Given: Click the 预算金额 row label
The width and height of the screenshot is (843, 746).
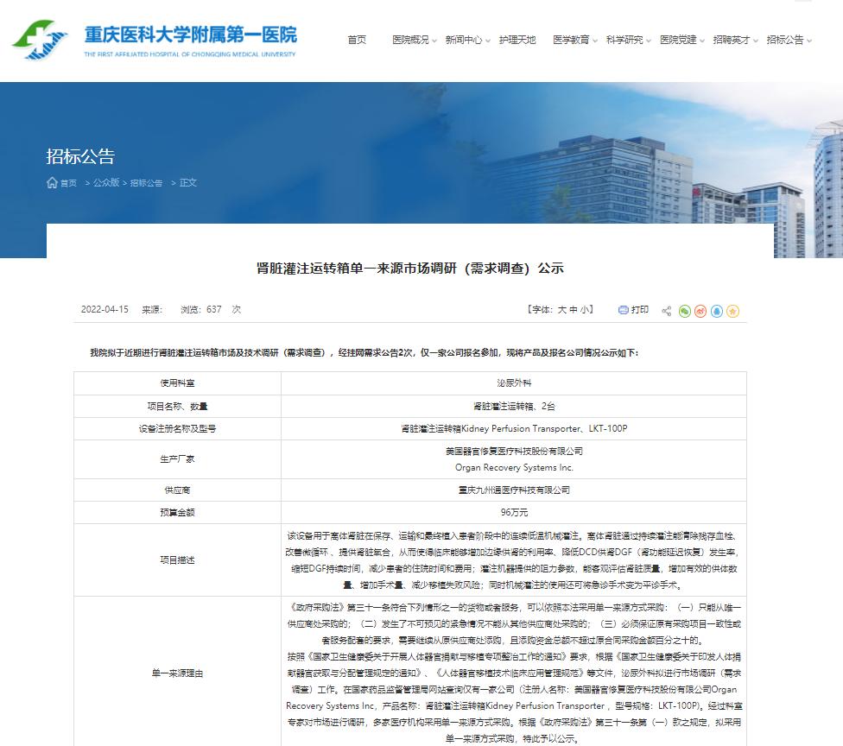Looking at the screenshot, I should (x=177, y=513).
